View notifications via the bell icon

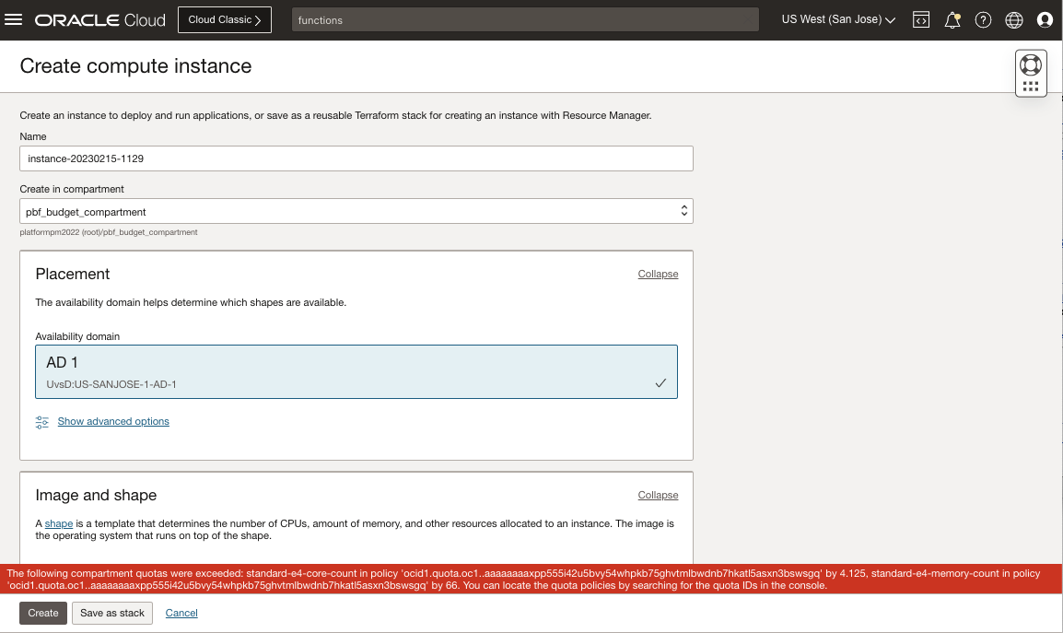[952, 18]
